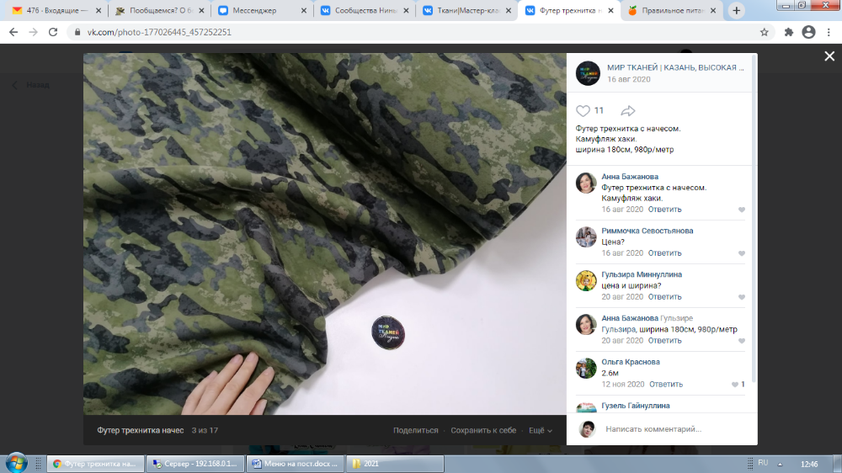
Task: Click the Назад link behind the viewer
Action: pos(31,85)
